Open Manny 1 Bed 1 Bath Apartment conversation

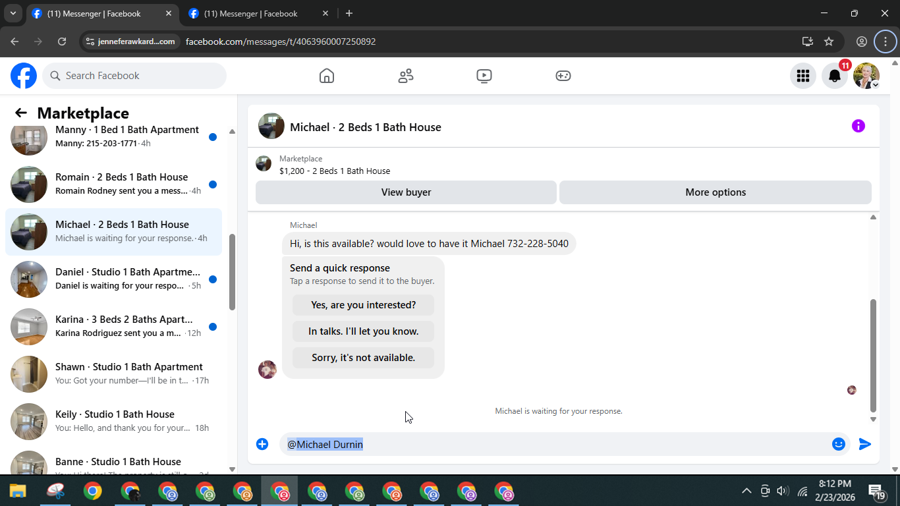click(x=113, y=136)
